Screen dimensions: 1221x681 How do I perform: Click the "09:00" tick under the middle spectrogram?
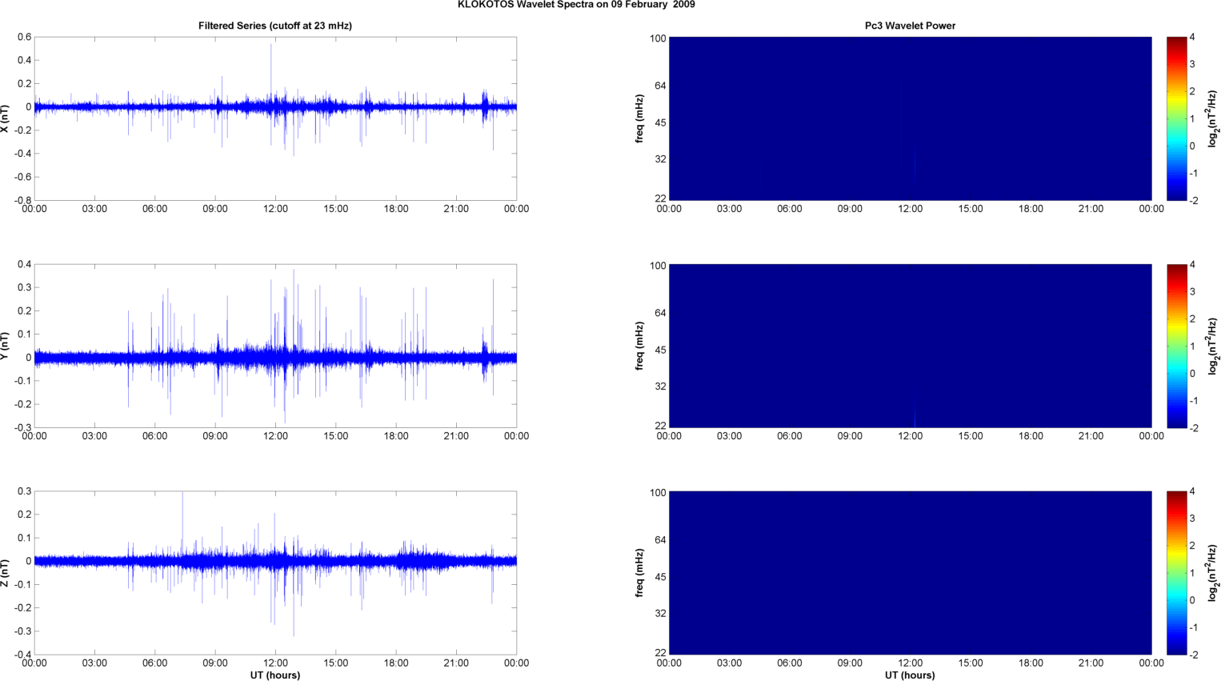(x=850, y=436)
